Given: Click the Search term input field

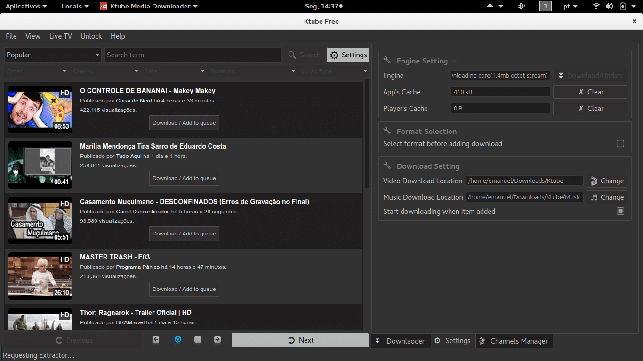Looking at the screenshot, I should (193, 55).
